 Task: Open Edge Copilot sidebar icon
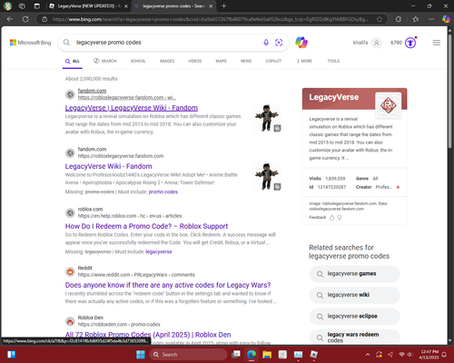point(446,19)
